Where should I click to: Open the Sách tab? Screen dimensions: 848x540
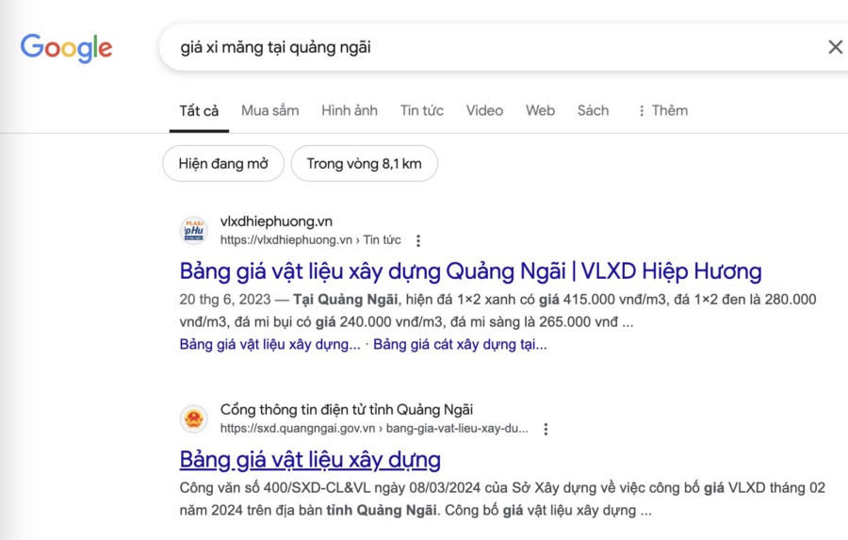tap(593, 110)
